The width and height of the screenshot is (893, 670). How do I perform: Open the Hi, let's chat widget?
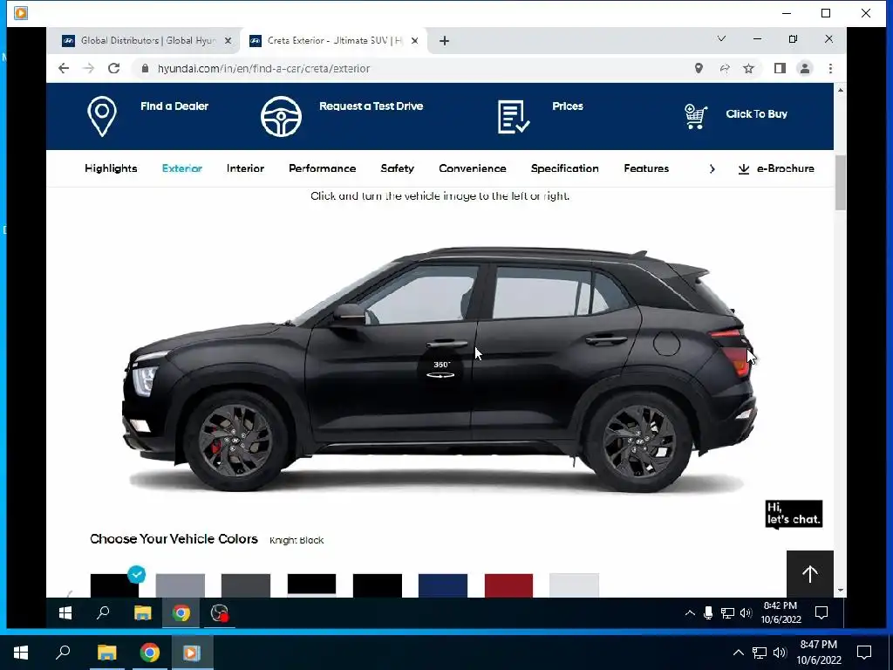[x=794, y=514]
